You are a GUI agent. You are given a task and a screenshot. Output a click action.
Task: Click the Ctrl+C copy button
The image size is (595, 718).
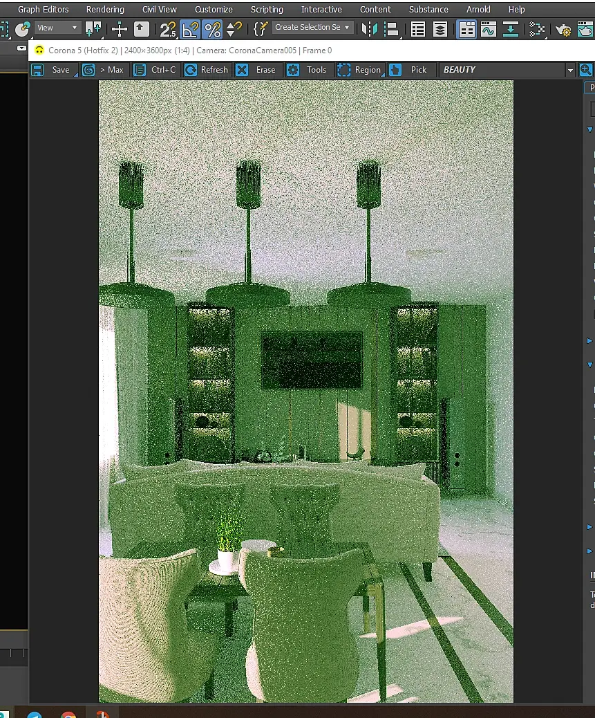pyautogui.click(x=155, y=70)
